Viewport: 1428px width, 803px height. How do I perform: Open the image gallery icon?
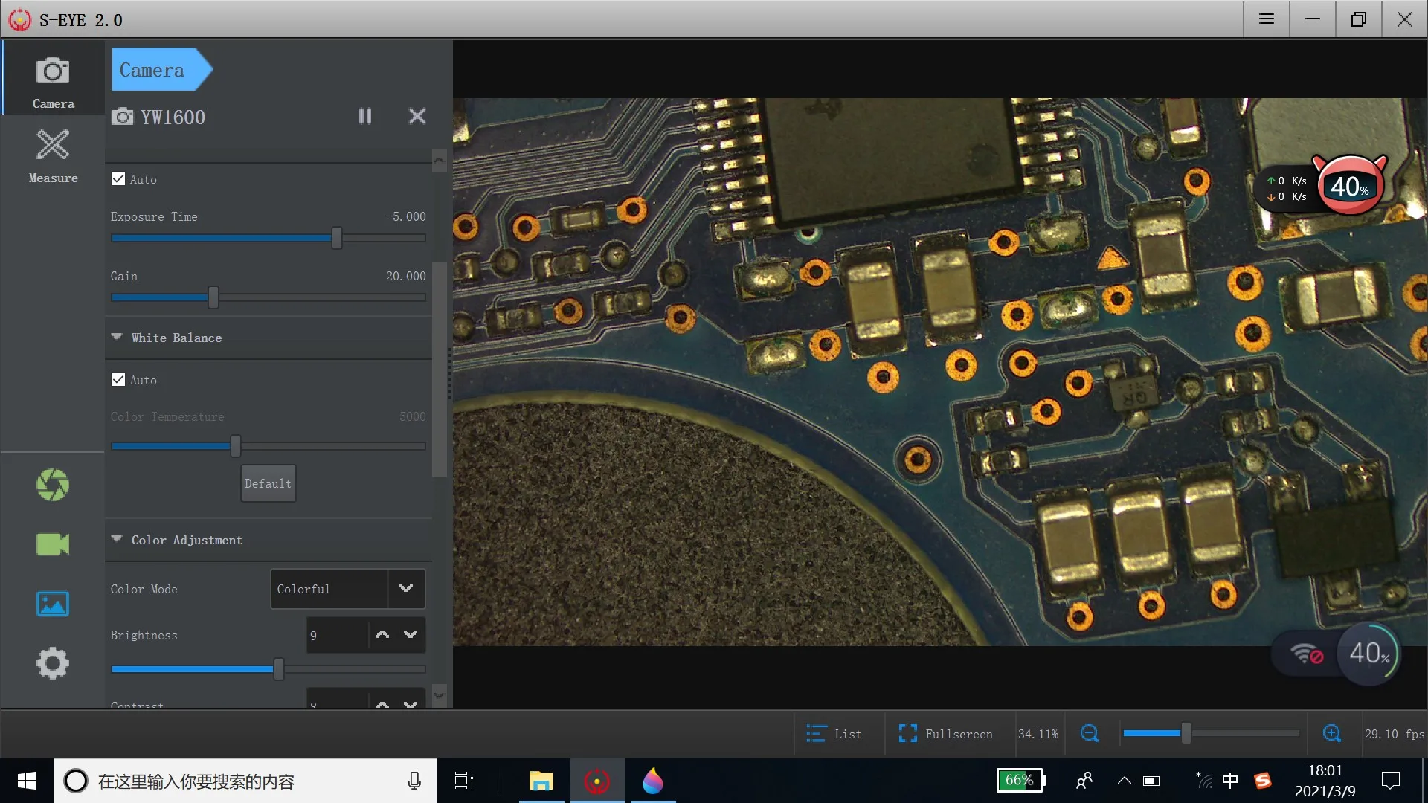tap(52, 604)
